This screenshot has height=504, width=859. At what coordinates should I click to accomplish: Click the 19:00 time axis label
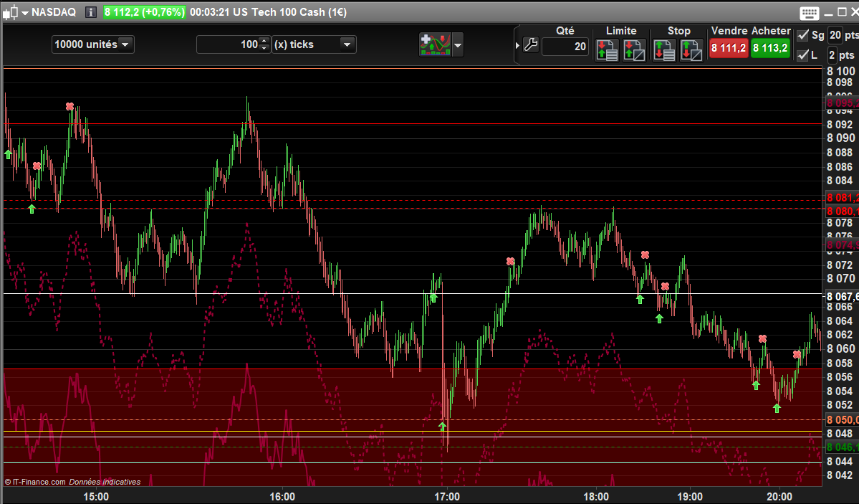pos(690,496)
